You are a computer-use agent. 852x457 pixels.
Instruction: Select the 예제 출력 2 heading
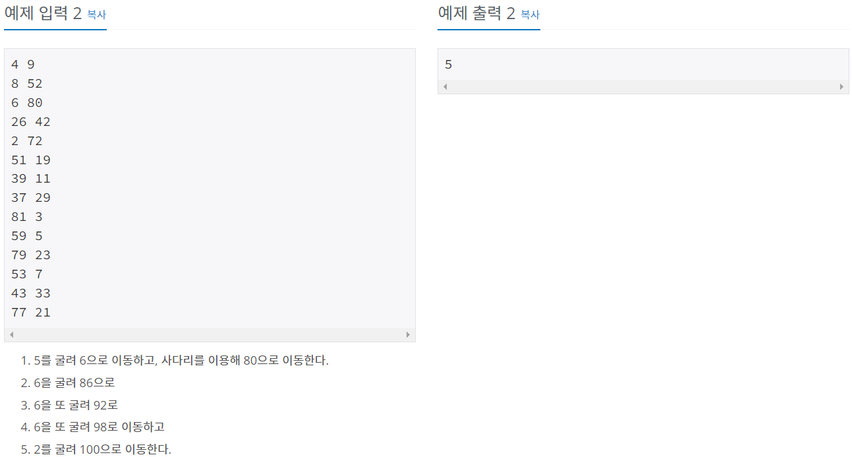tap(476, 14)
